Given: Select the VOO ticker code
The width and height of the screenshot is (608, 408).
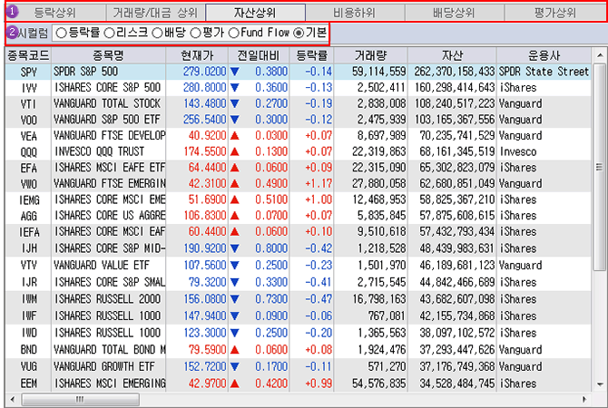Looking at the screenshot, I should (x=29, y=120).
